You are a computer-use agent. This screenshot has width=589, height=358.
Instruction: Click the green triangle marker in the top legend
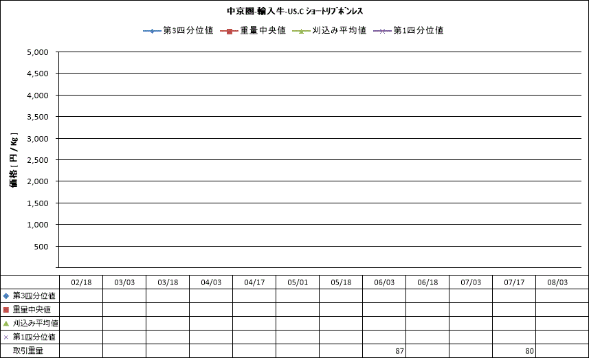301,31
